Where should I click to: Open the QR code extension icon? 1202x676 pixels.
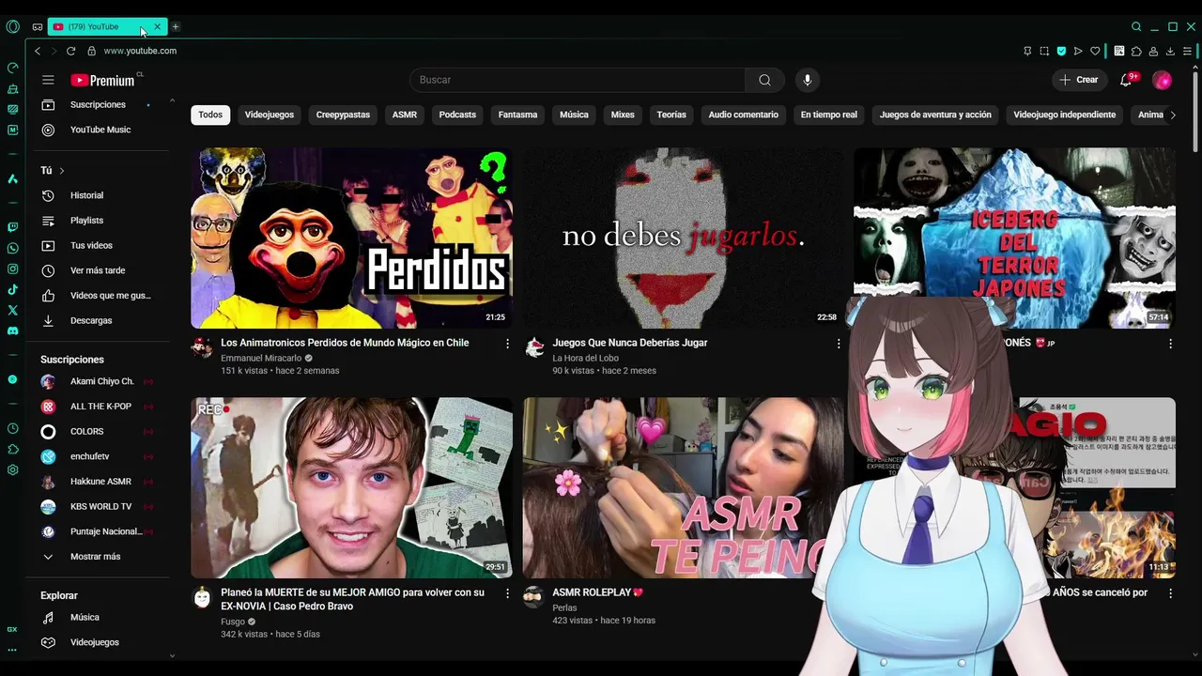1119,51
